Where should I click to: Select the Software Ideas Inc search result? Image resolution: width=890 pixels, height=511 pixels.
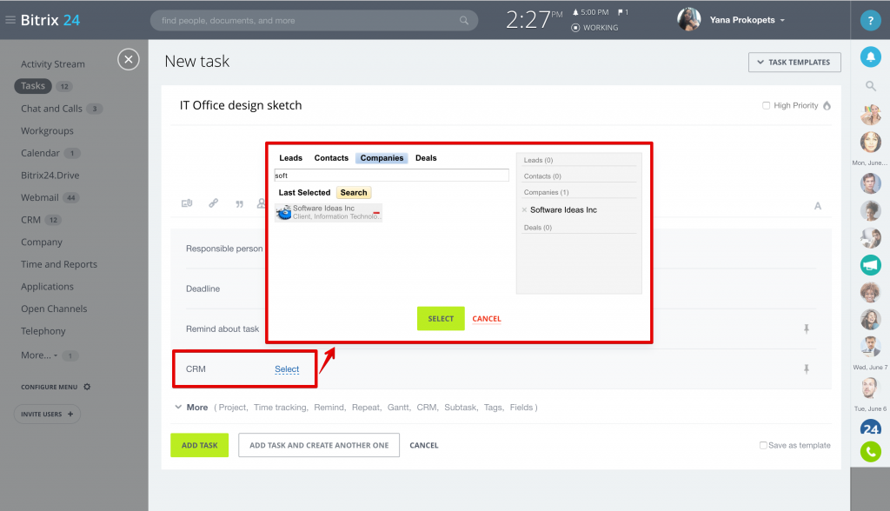(x=329, y=212)
